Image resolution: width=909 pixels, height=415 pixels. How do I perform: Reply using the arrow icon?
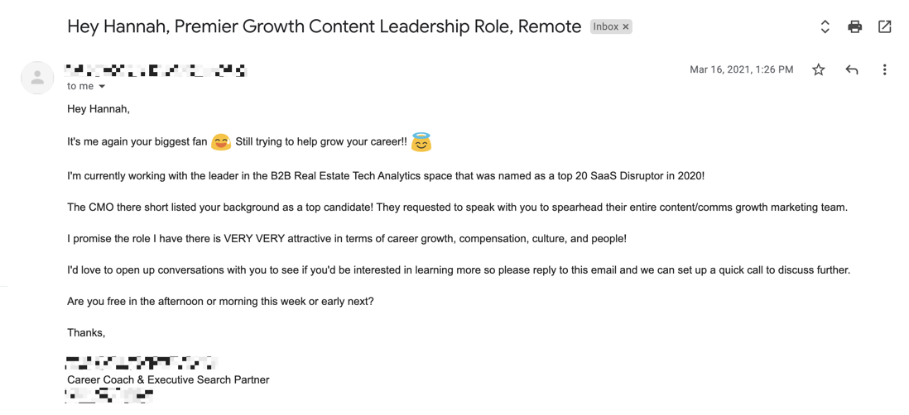851,70
